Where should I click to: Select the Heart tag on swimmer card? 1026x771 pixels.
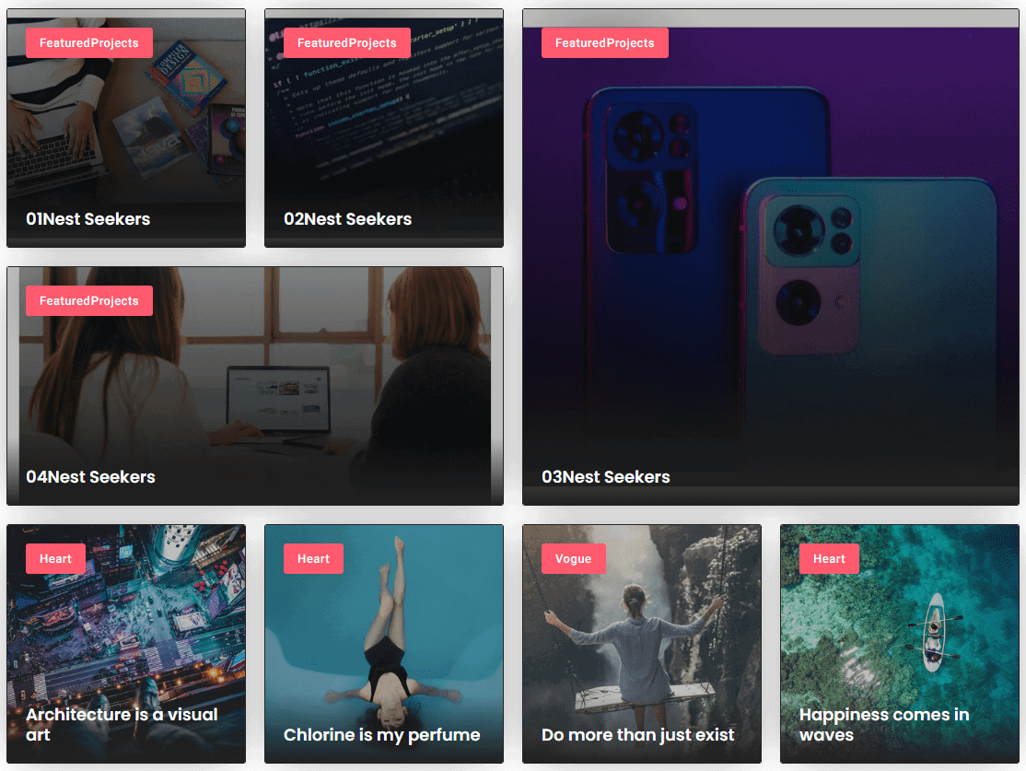(x=313, y=559)
